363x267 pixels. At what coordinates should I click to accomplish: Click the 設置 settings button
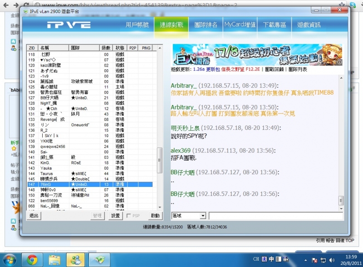pyautogui.click(x=116, y=216)
